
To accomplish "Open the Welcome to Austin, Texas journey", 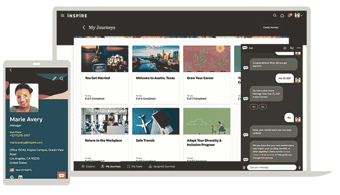I will (x=156, y=75).
